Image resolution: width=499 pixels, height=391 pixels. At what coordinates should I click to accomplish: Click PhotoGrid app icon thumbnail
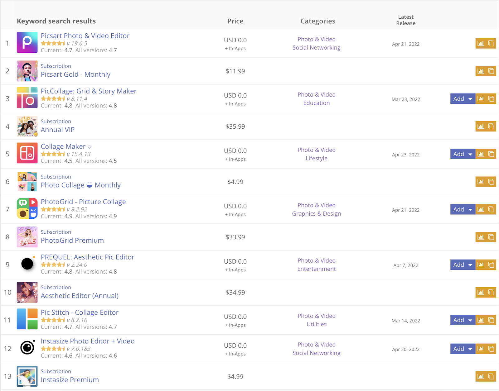[27, 208]
